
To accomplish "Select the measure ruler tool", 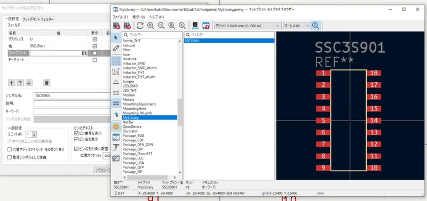I will pyautogui.click(x=116, y=48).
